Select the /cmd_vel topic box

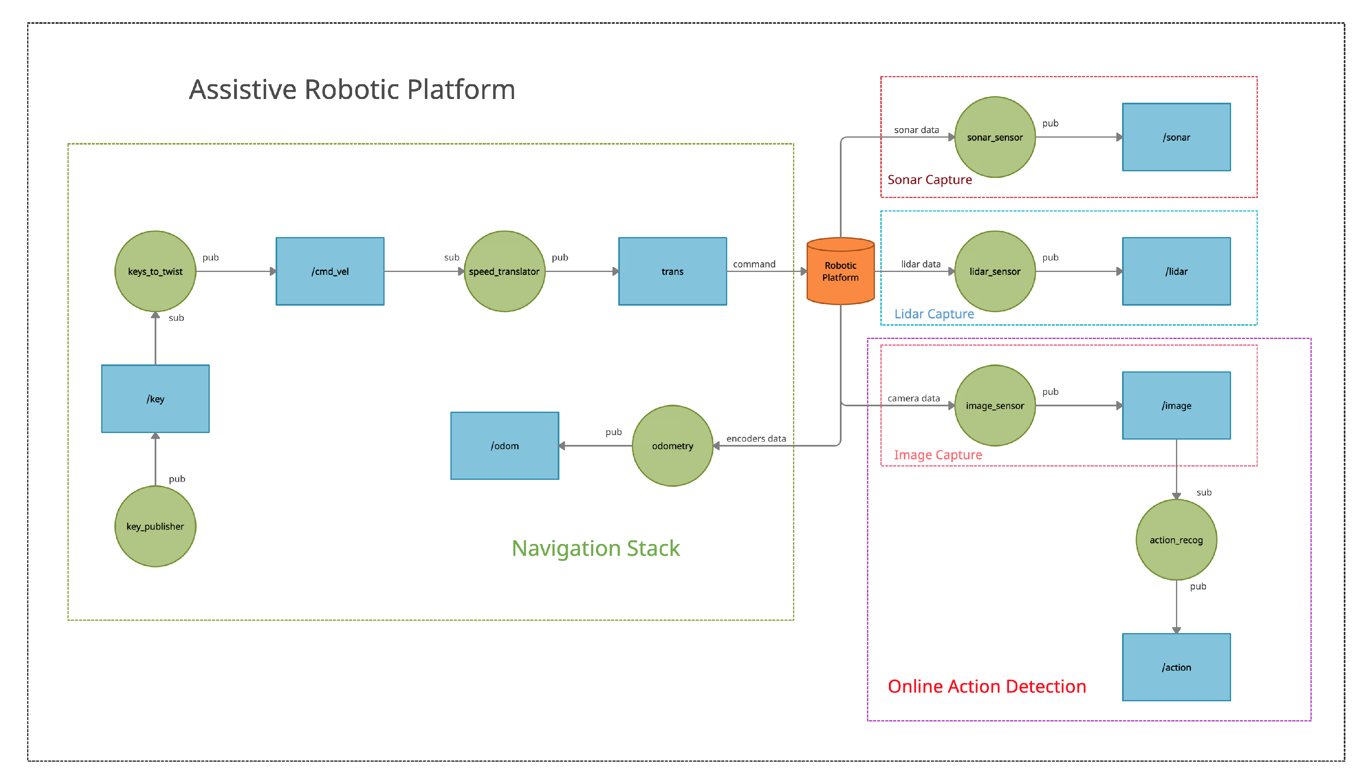pos(330,272)
